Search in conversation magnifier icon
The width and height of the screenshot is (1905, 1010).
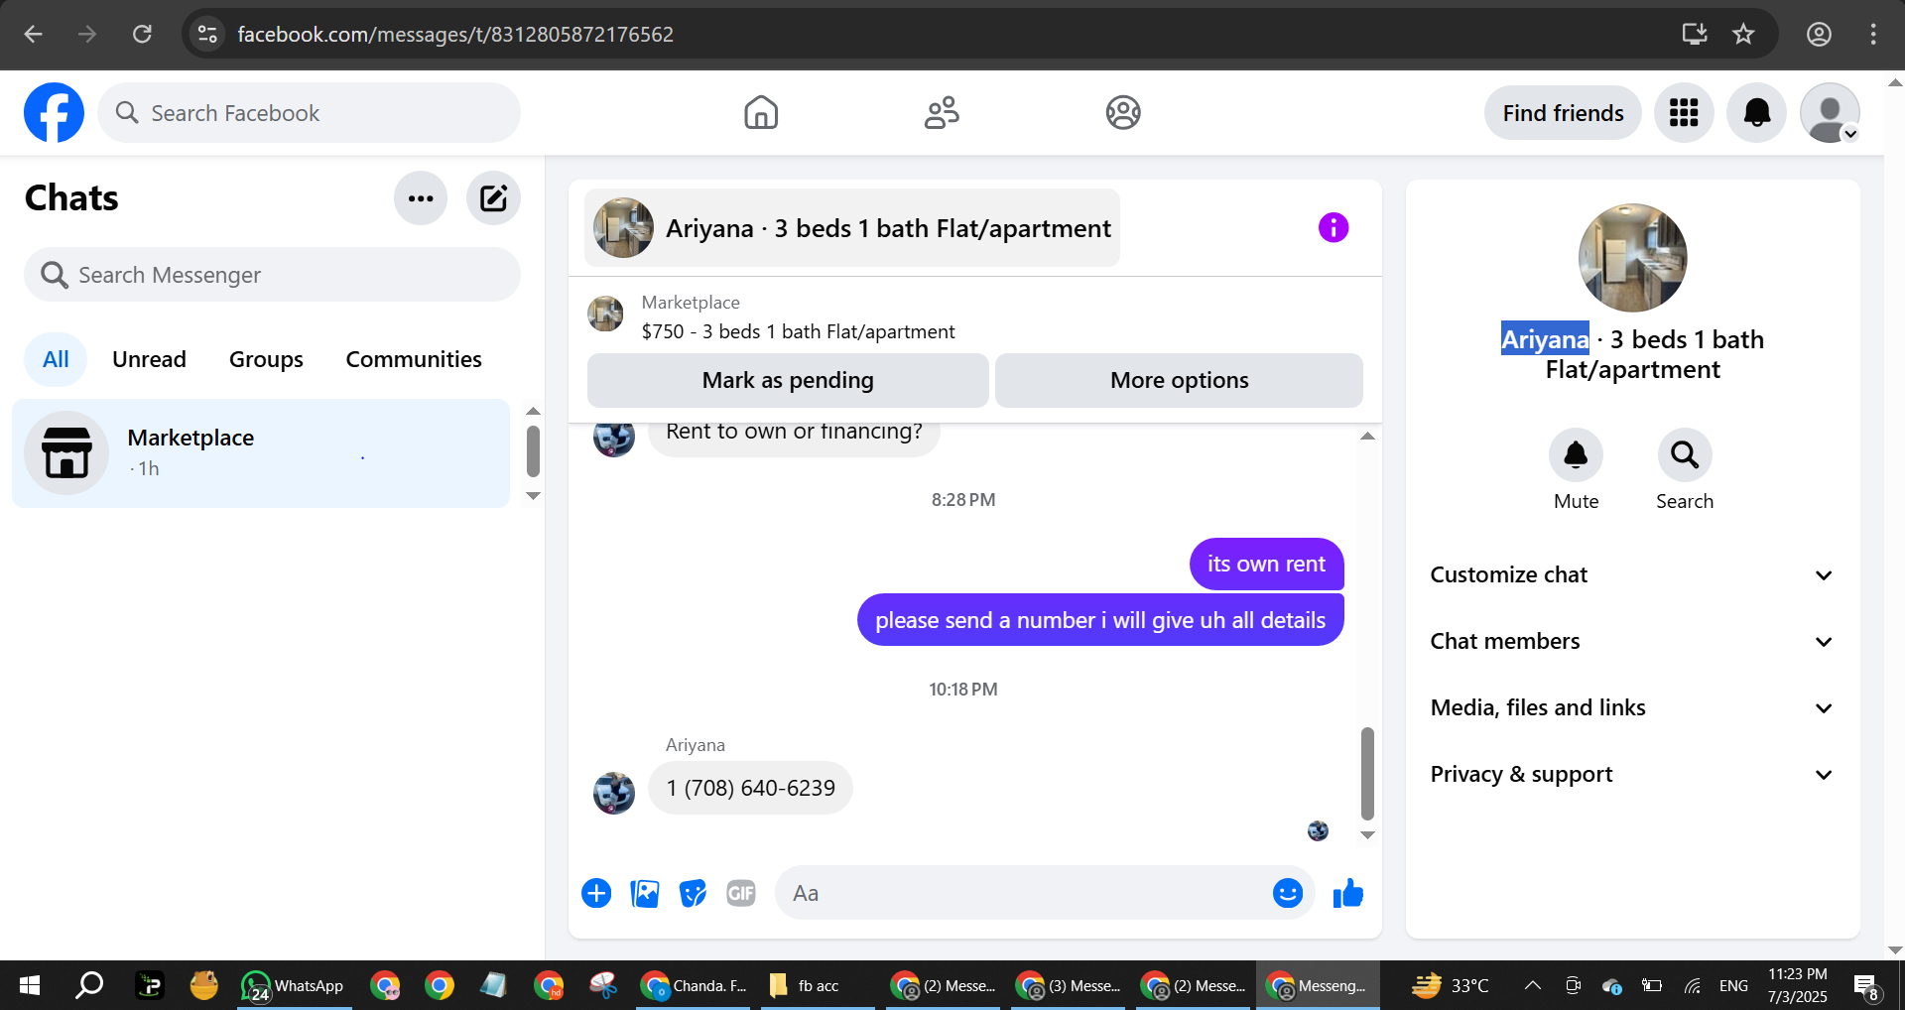point(1684,454)
